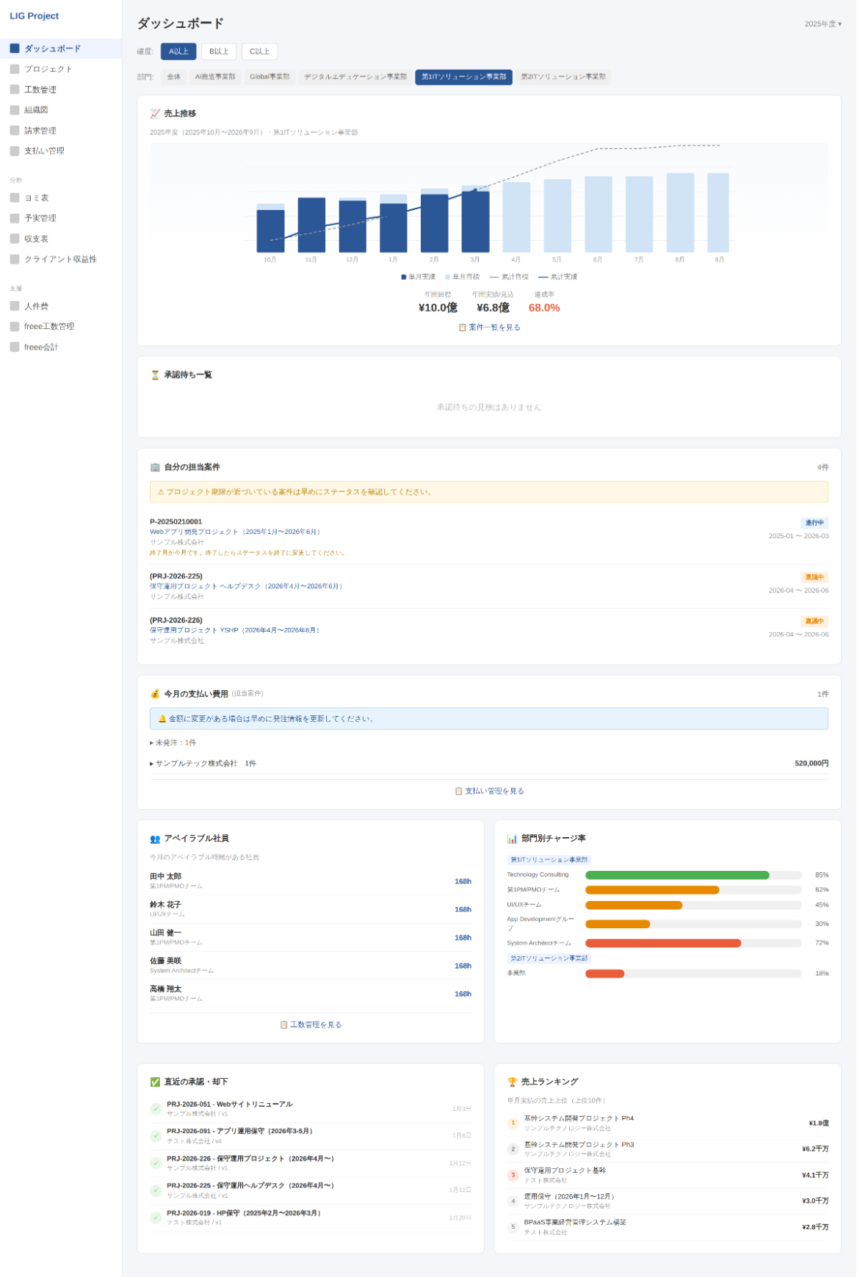The height and width of the screenshot is (1277, 857).
Task: Expand the サンプルテック株式会社 payment entry
Action: click(196, 764)
